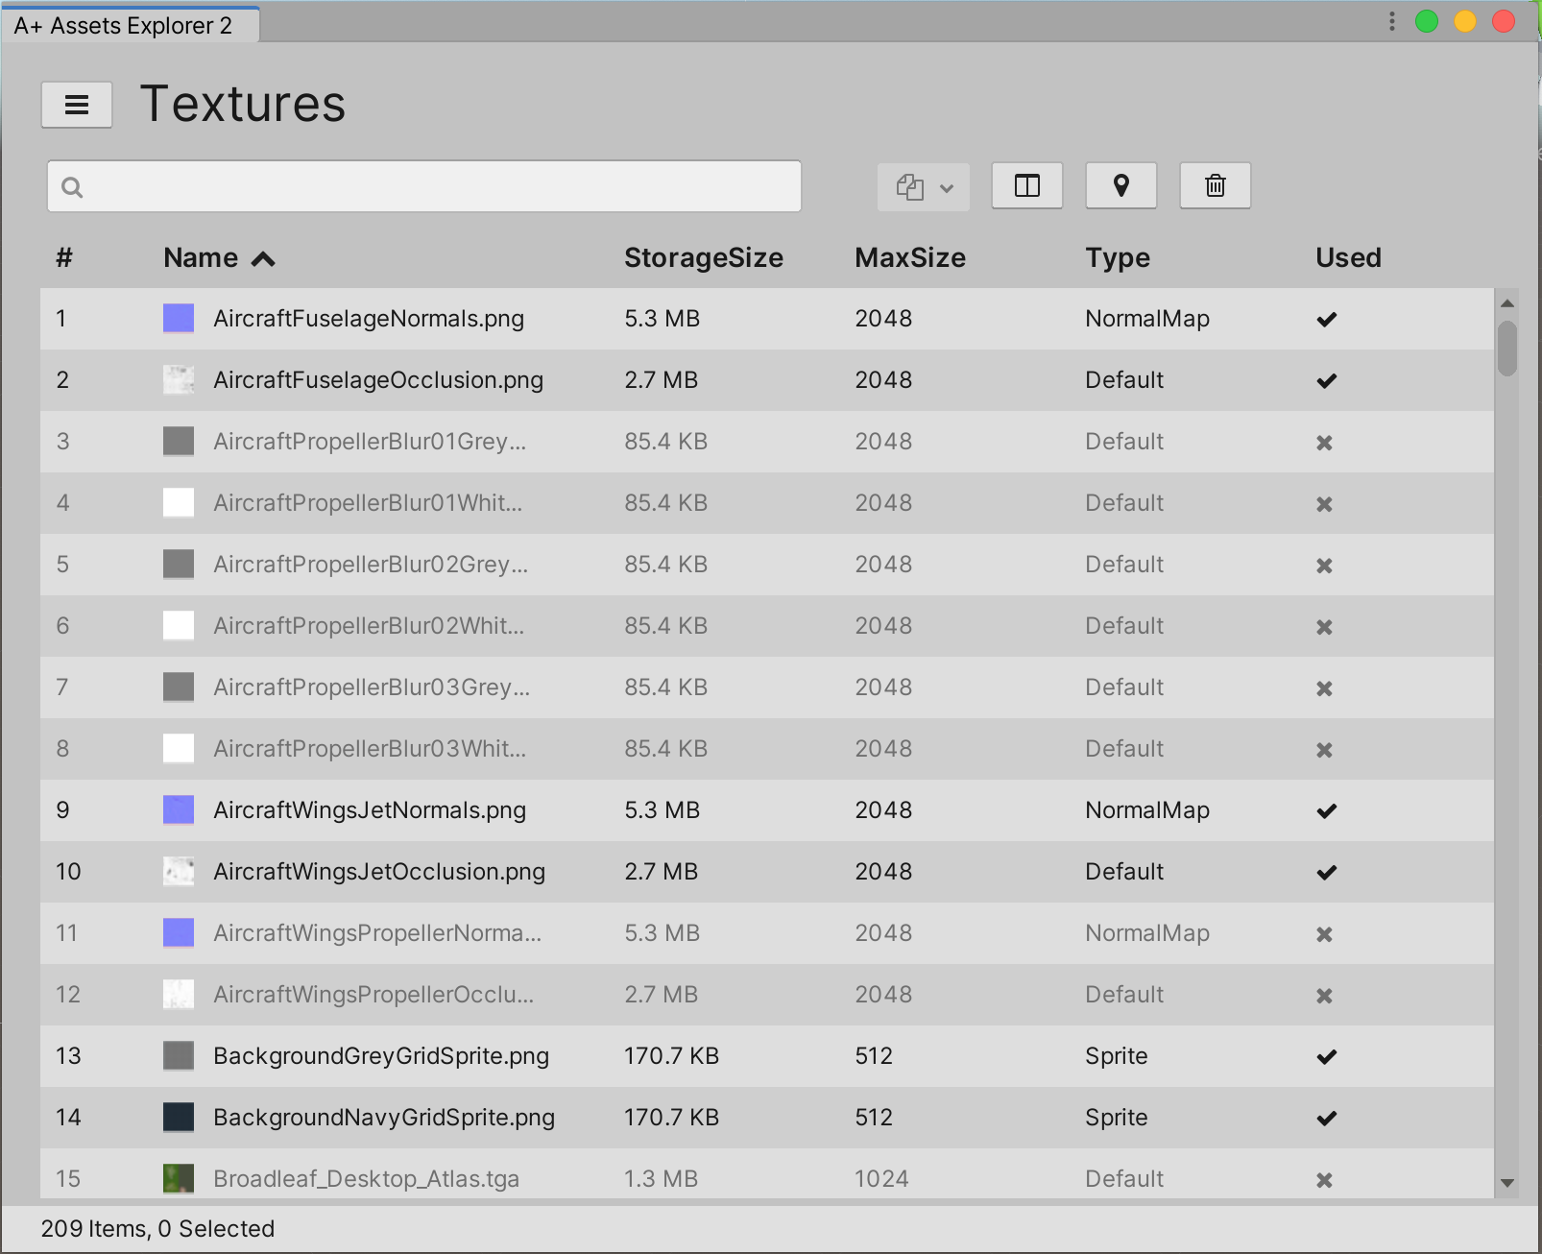Click the scrollbar down arrow
Viewport: 1542px width, 1254px height.
[x=1507, y=1183]
